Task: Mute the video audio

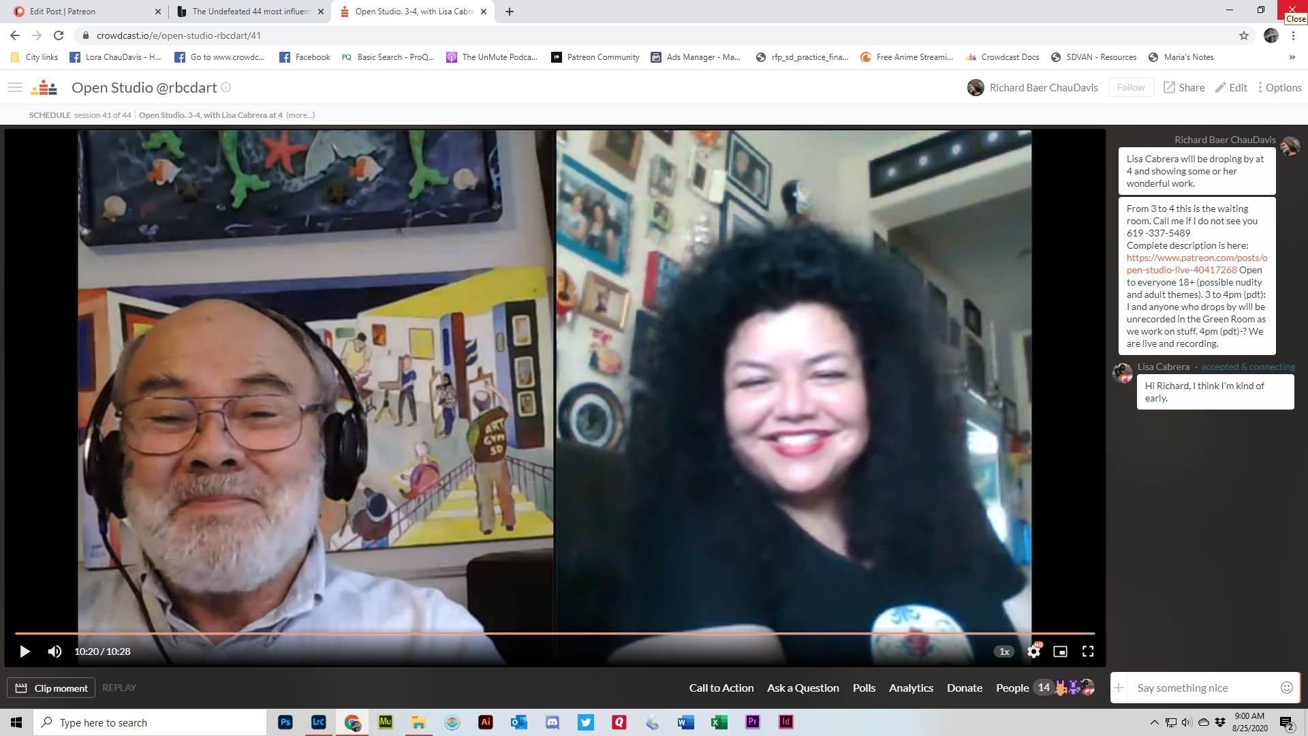Action: pyautogui.click(x=54, y=651)
